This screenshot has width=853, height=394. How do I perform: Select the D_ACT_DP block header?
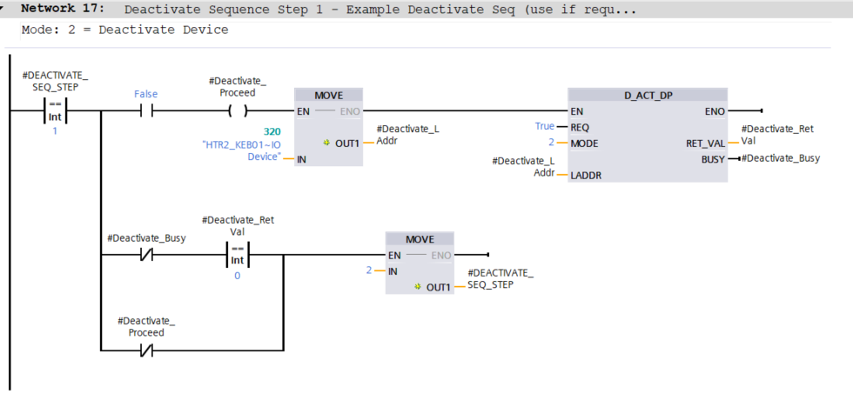click(x=648, y=95)
